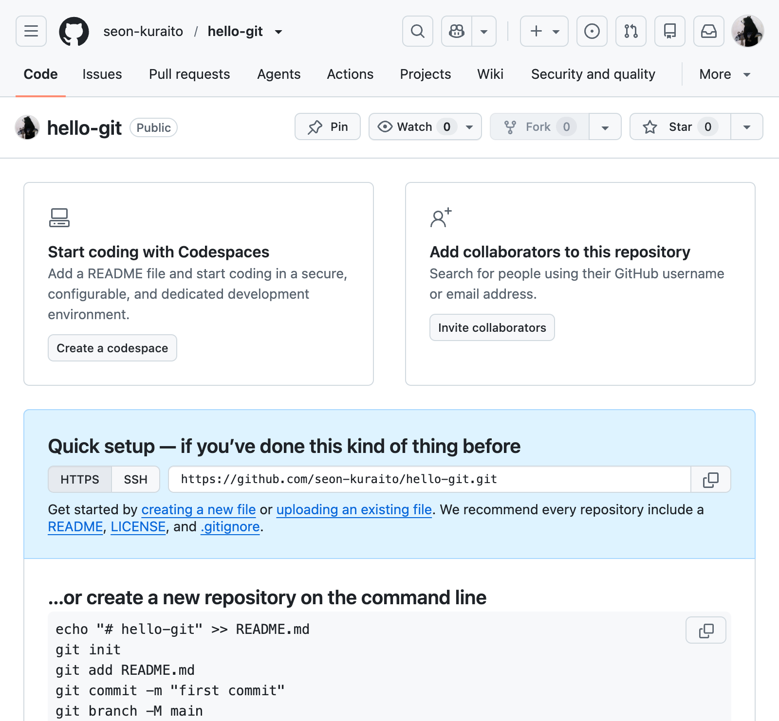Open Copilot chat icon
This screenshot has width=779, height=721.
tap(457, 31)
